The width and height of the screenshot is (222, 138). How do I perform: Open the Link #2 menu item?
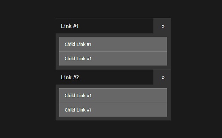105,77
